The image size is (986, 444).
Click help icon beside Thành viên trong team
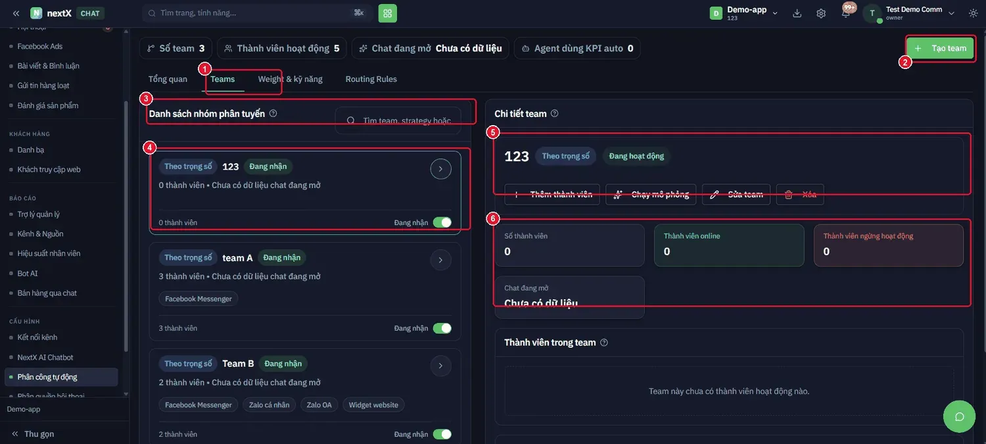[604, 342]
